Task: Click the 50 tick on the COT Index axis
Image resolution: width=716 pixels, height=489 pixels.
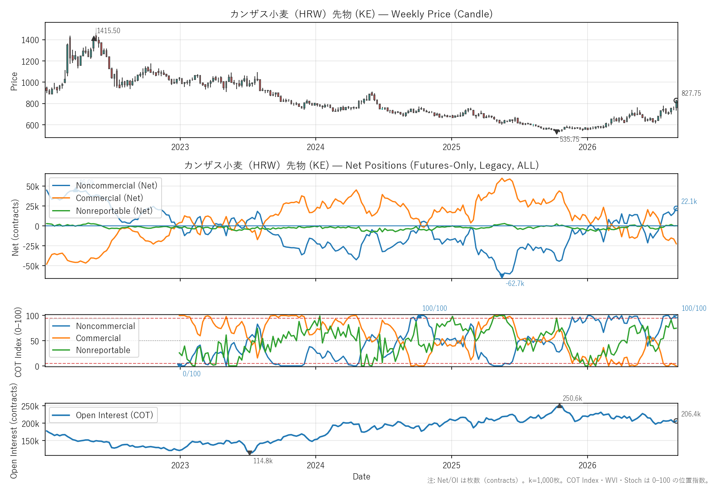Action: 35,341
